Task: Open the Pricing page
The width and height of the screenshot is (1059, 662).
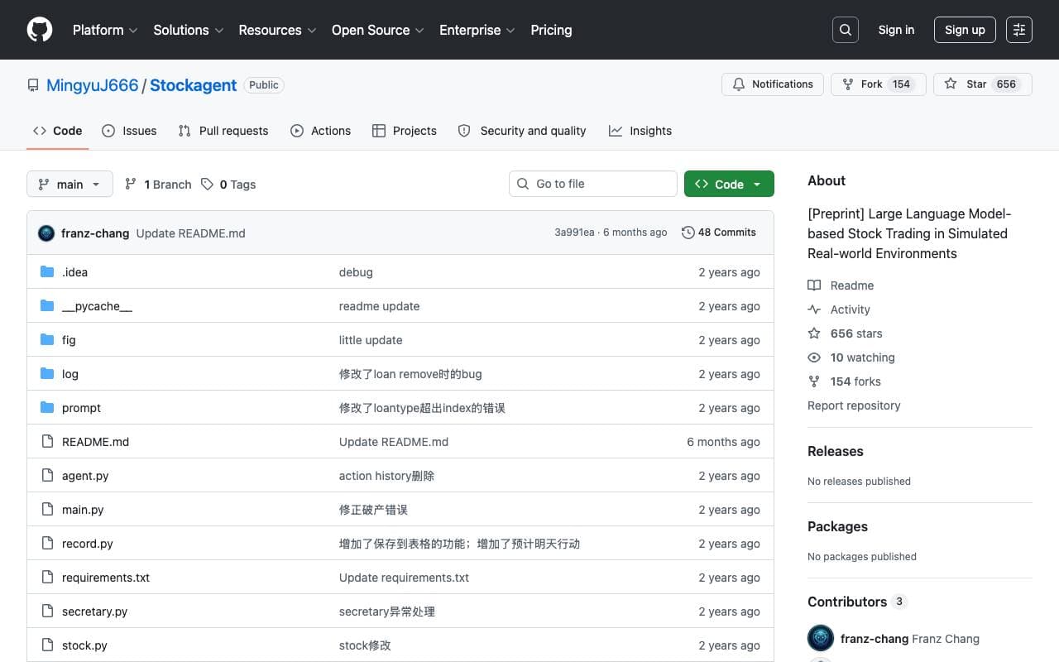Action: pyautogui.click(x=551, y=30)
